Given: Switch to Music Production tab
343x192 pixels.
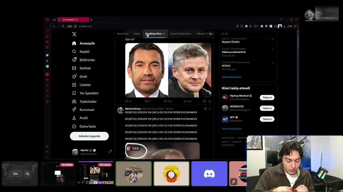Looking at the screenshot, I should pyautogui.click(x=181, y=34).
